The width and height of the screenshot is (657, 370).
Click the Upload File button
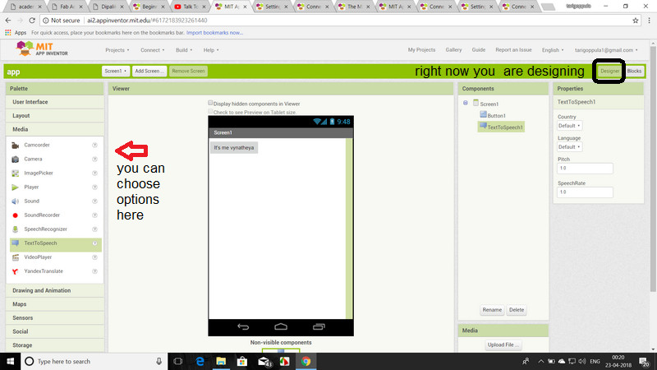[x=503, y=345]
